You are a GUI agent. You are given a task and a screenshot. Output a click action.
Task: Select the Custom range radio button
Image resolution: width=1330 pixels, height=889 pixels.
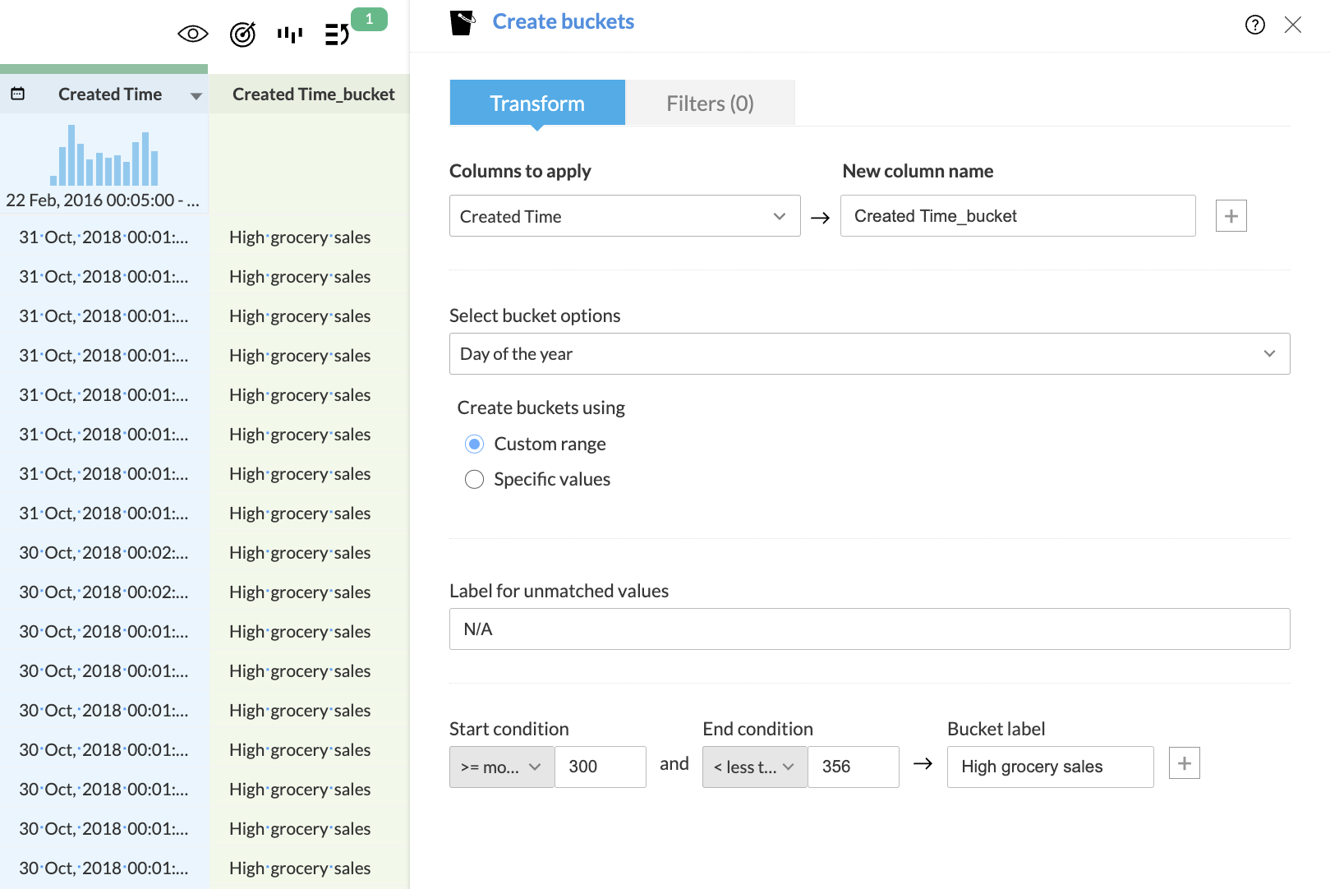click(x=475, y=444)
